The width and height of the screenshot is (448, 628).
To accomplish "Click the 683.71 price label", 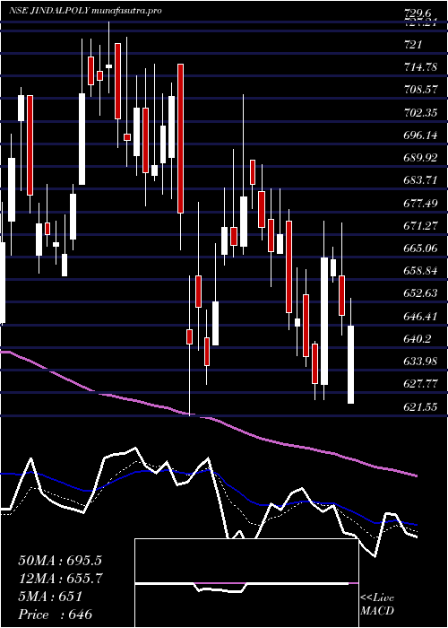I will coord(420,180).
